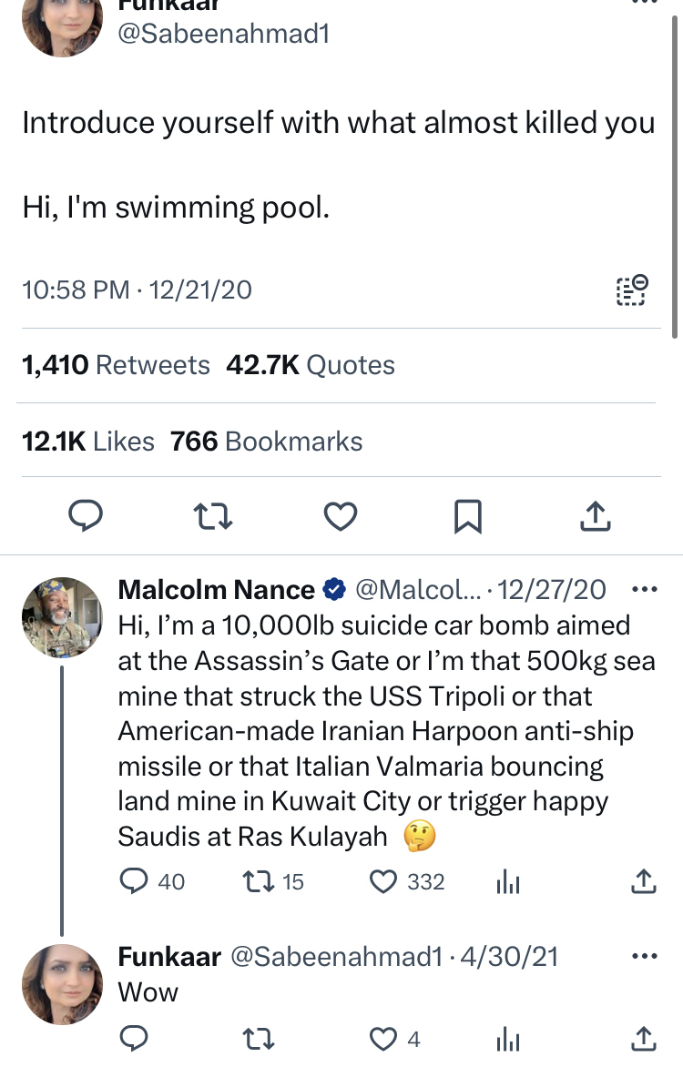683x1067 pixels.
Task: Open the 12.1K Likes list
Action: click(x=88, y=442)
